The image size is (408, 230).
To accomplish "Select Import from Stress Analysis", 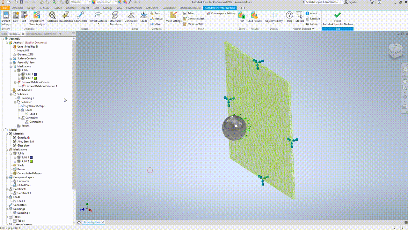I will point(37,18).
